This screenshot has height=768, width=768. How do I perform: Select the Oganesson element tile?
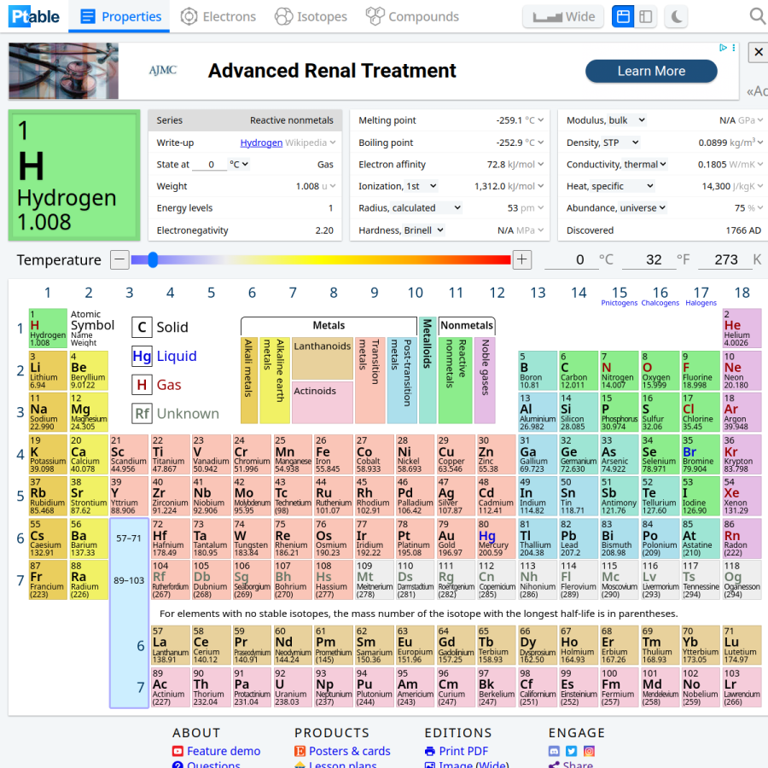pyautogui.click(x=742, y=579)
